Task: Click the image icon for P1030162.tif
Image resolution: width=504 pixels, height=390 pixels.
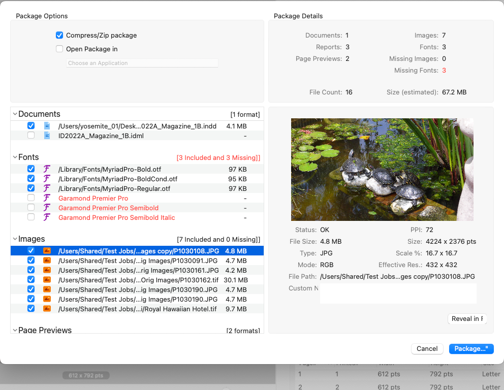Action: point(47,280)
